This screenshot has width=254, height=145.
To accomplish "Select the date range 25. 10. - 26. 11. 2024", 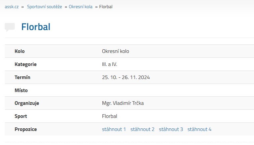I will tap(126, 77).
